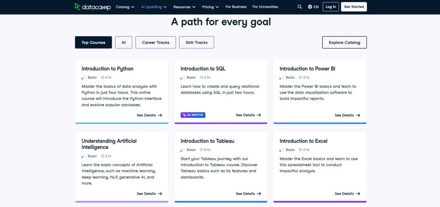Click the Introduction to Tableau title
440x207 pixels.
point(208,141)
